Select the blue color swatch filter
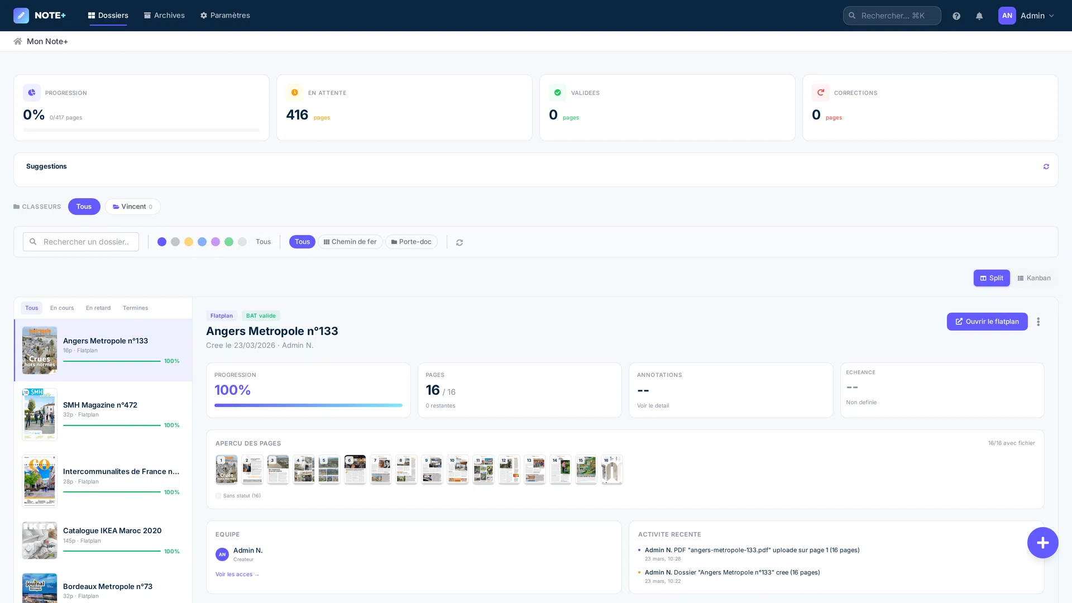 [202, 241]
